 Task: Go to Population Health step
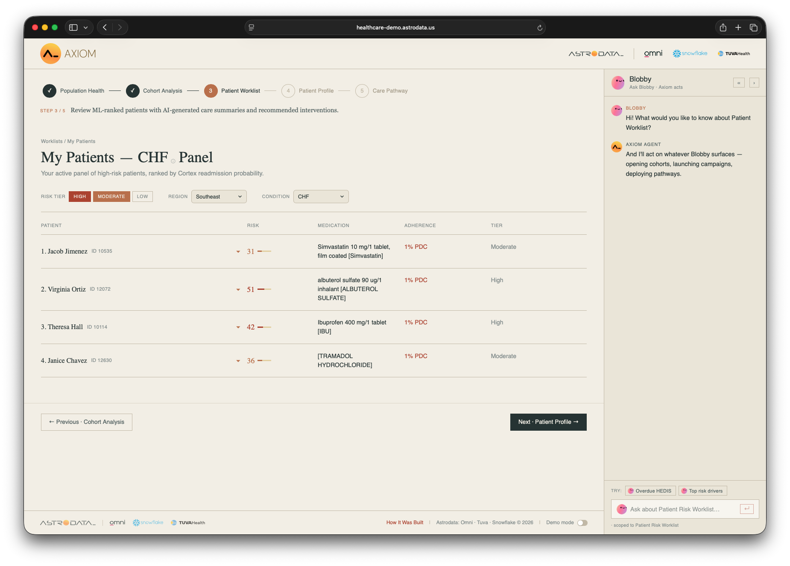(73, 90)
